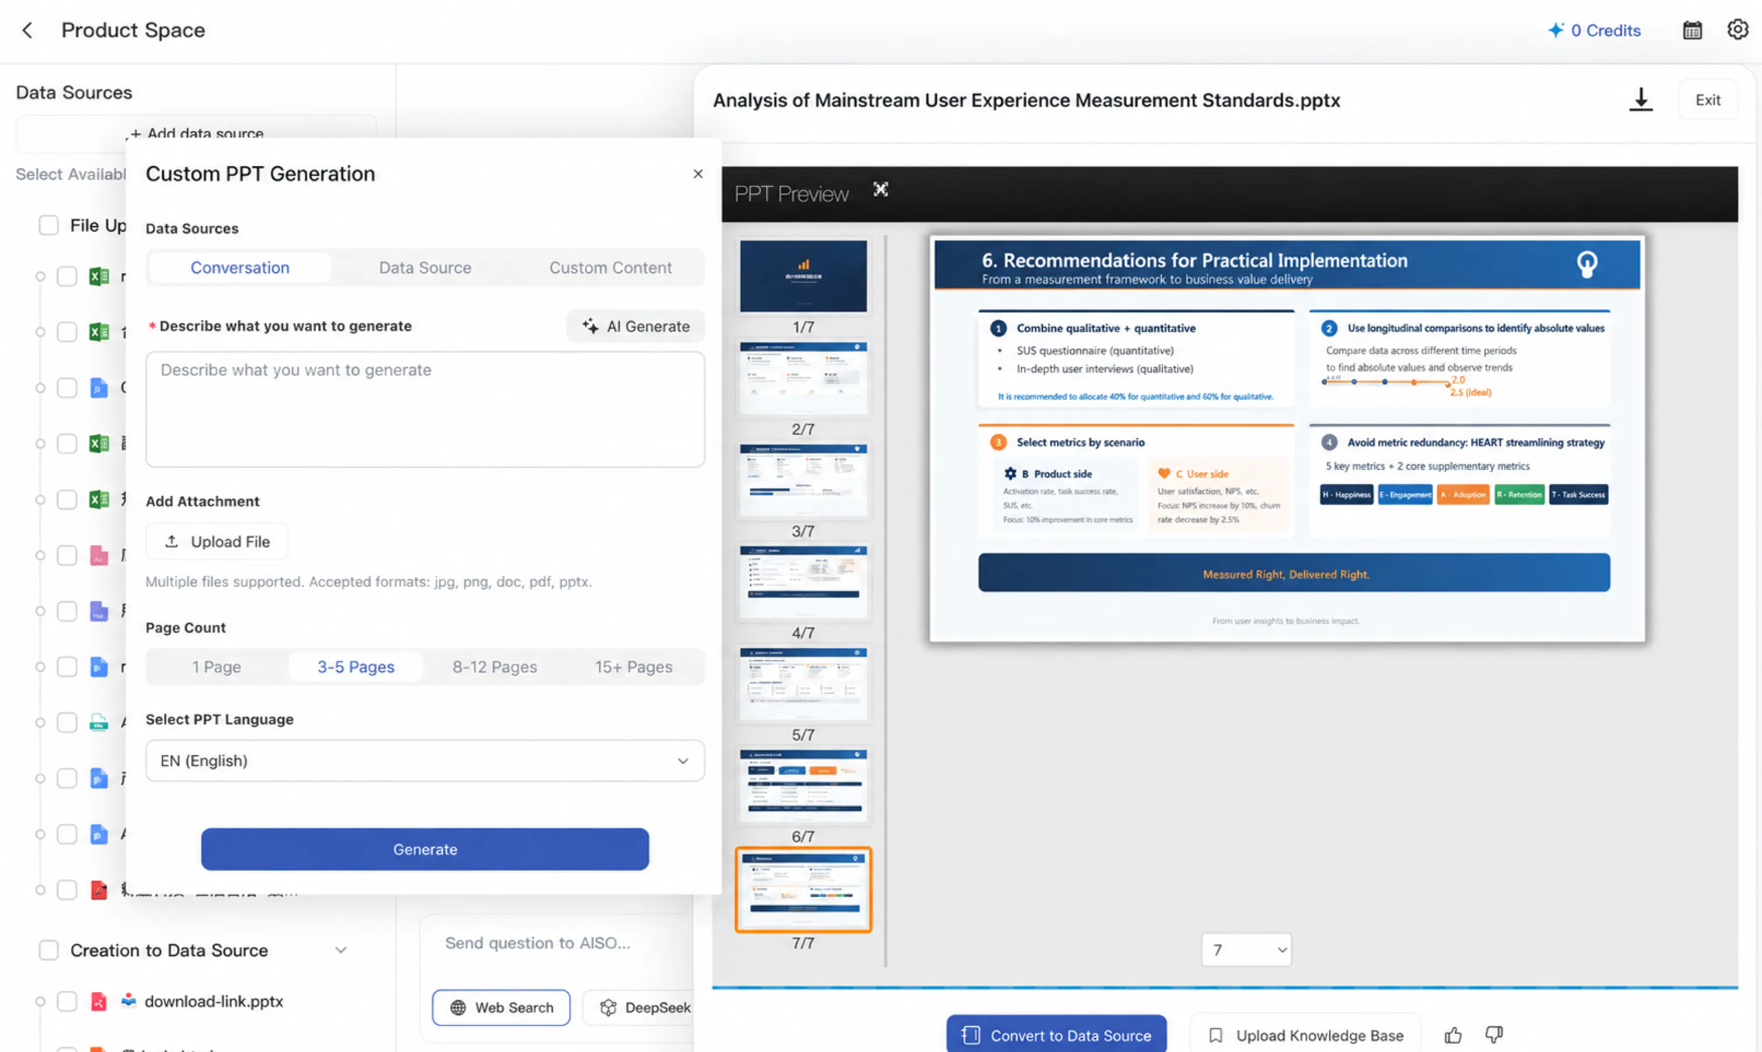Click the Exit button

1707,100
